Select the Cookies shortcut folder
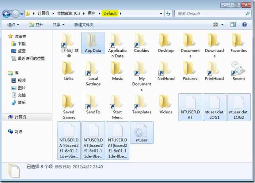This screenshot has width=255, height=183. 141,43
